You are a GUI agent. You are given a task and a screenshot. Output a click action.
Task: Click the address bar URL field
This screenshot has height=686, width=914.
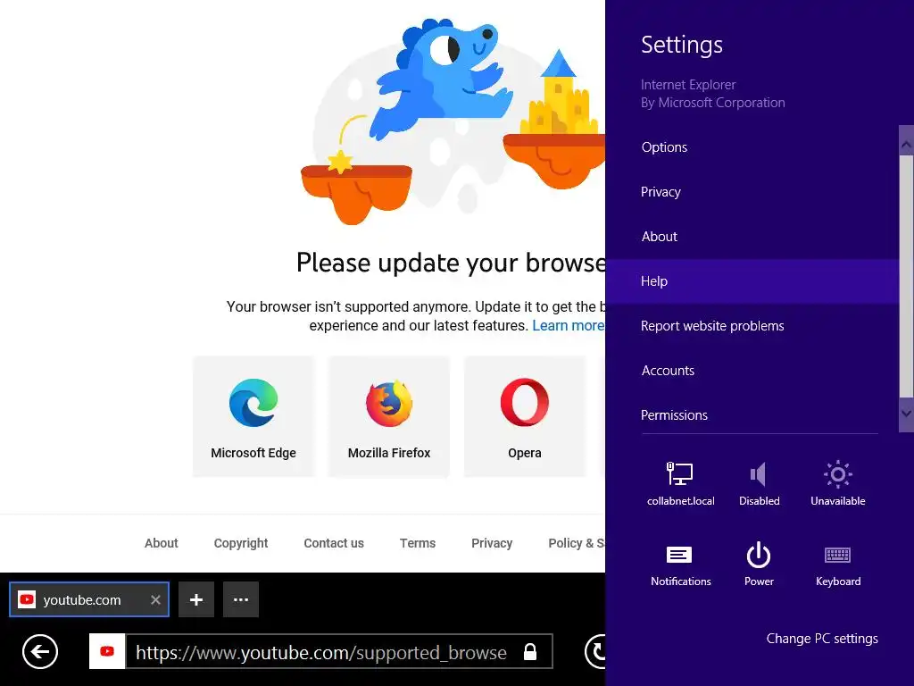321,652
